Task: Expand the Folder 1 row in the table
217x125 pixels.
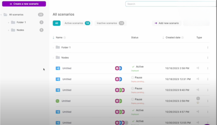Action: 53,48
